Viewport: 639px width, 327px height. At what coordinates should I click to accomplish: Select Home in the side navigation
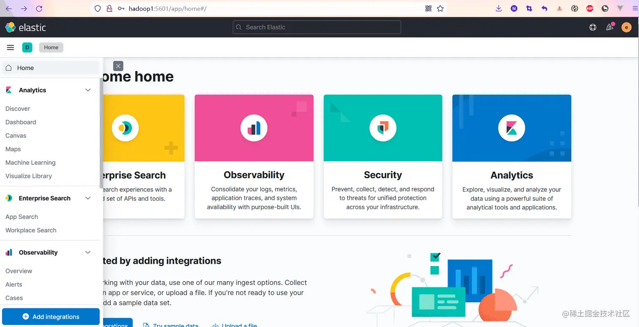50,68
